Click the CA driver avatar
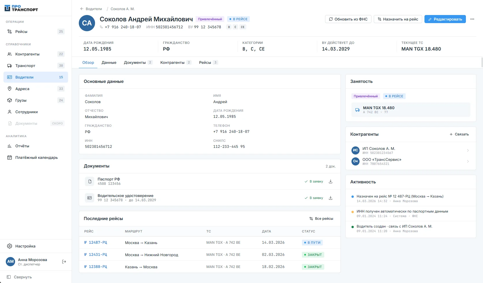Screen dimensions: 483x283 [x=87, y=23]
